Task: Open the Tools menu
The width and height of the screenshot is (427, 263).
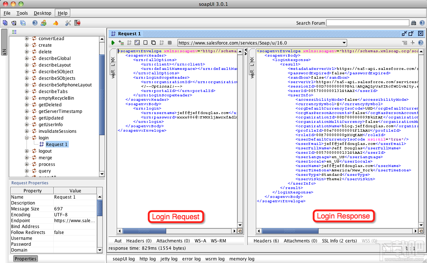Action: coord(22,13)
